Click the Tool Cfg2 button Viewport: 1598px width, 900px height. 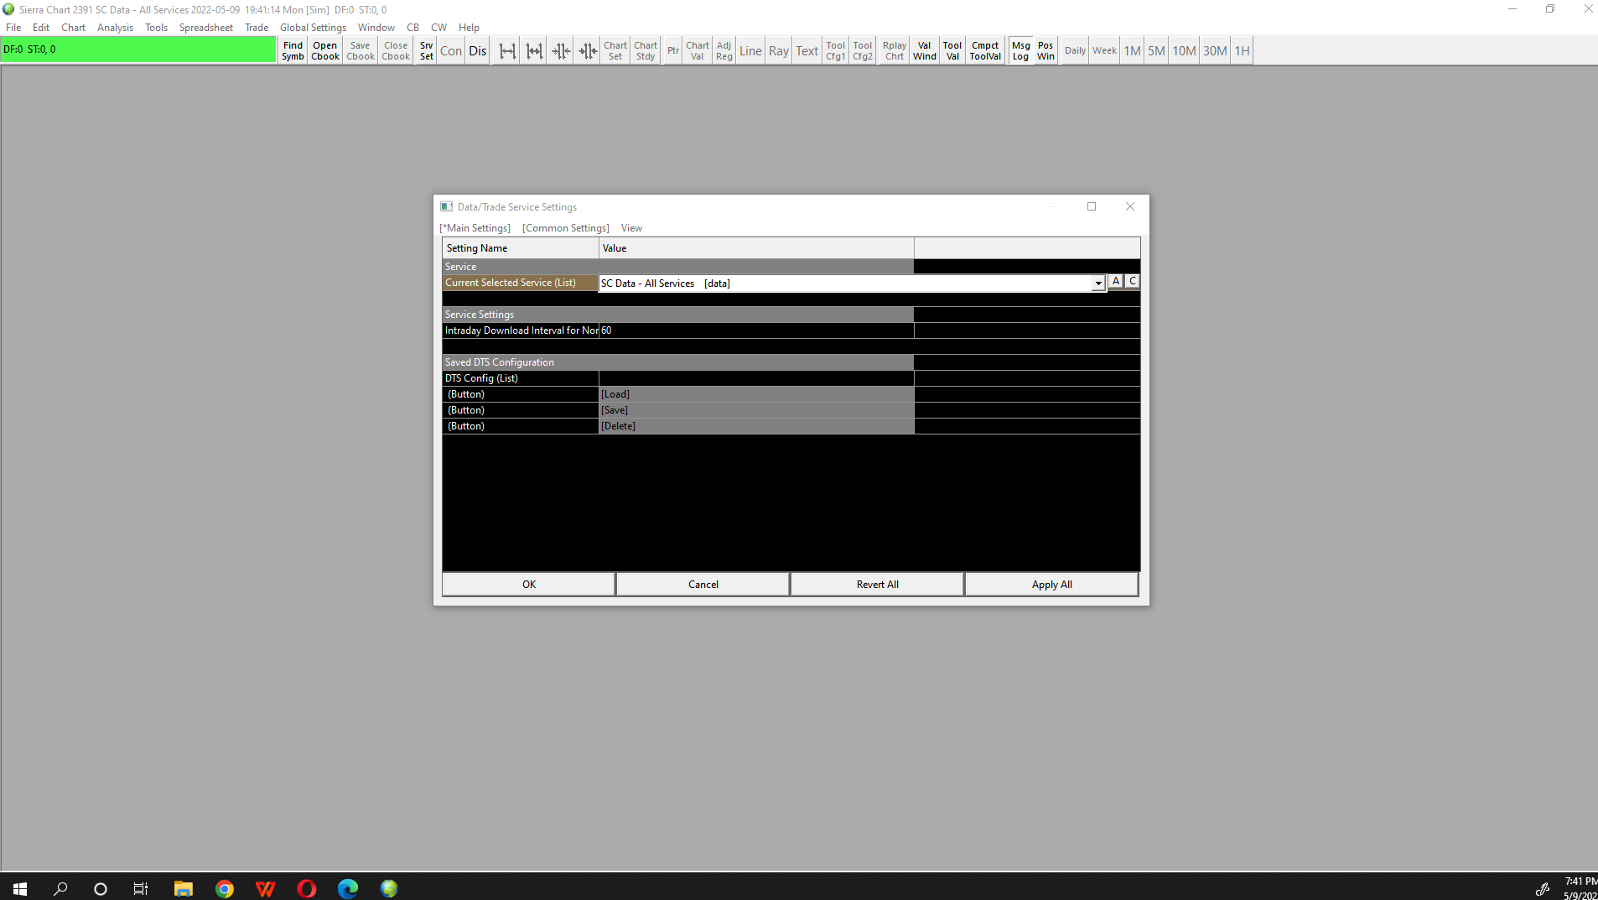point(863,51)
